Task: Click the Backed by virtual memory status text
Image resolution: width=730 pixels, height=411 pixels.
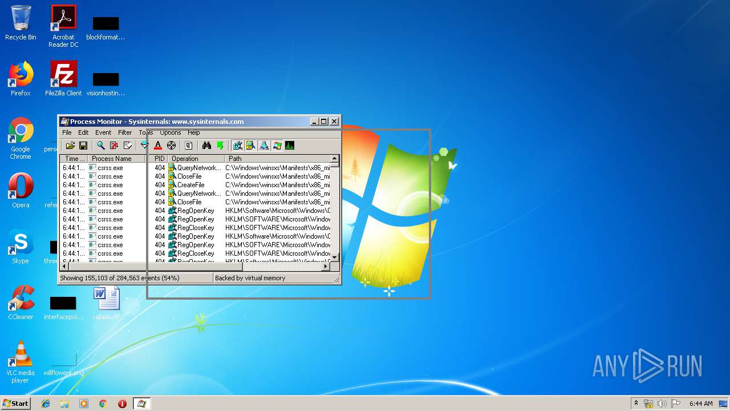Action: (250, 278)
